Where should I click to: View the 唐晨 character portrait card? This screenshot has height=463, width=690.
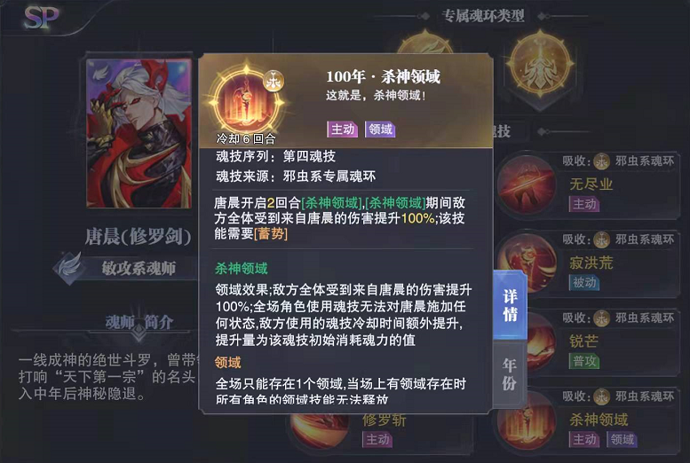coord(139,133)
